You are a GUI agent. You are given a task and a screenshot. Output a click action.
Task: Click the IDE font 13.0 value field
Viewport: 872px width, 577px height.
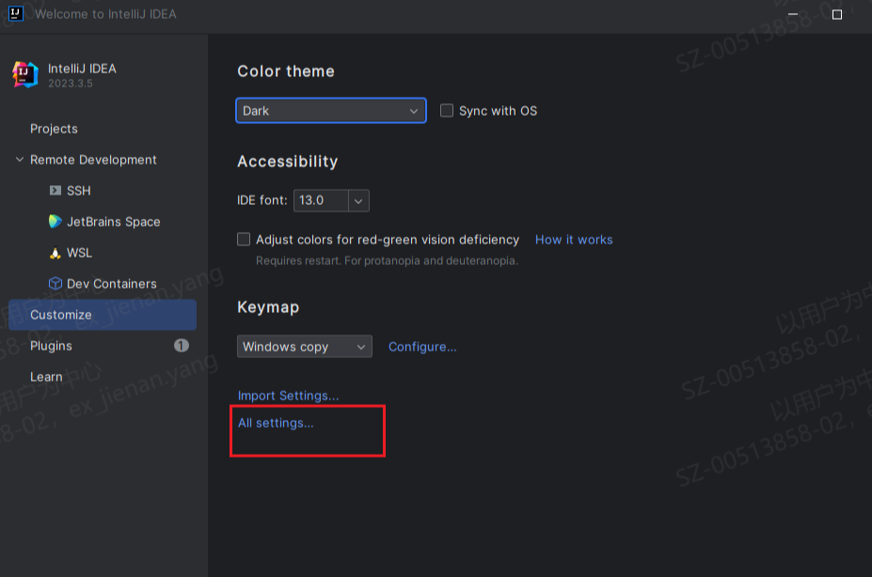click(x=322, y=200)
